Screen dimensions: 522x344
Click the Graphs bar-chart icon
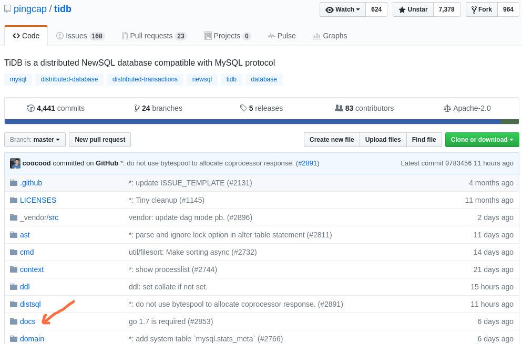point(317,35)
